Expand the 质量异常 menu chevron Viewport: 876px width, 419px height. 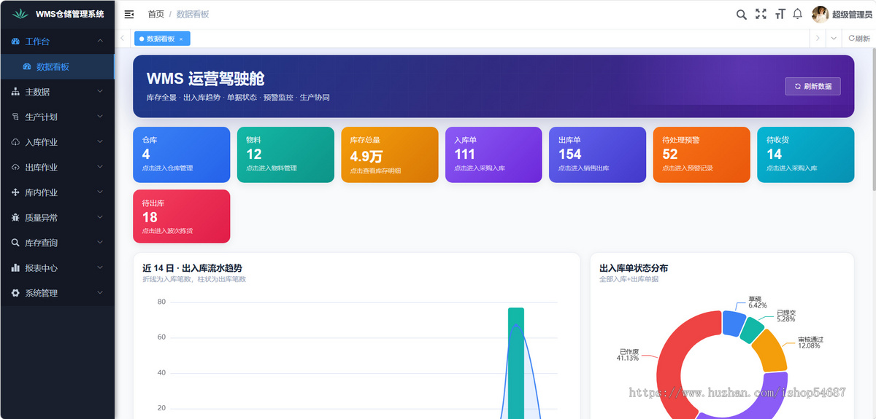pos(100,217)
